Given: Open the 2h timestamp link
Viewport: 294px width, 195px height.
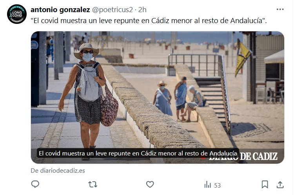Looking at the screenshot, I should click(x=142, y=10).
